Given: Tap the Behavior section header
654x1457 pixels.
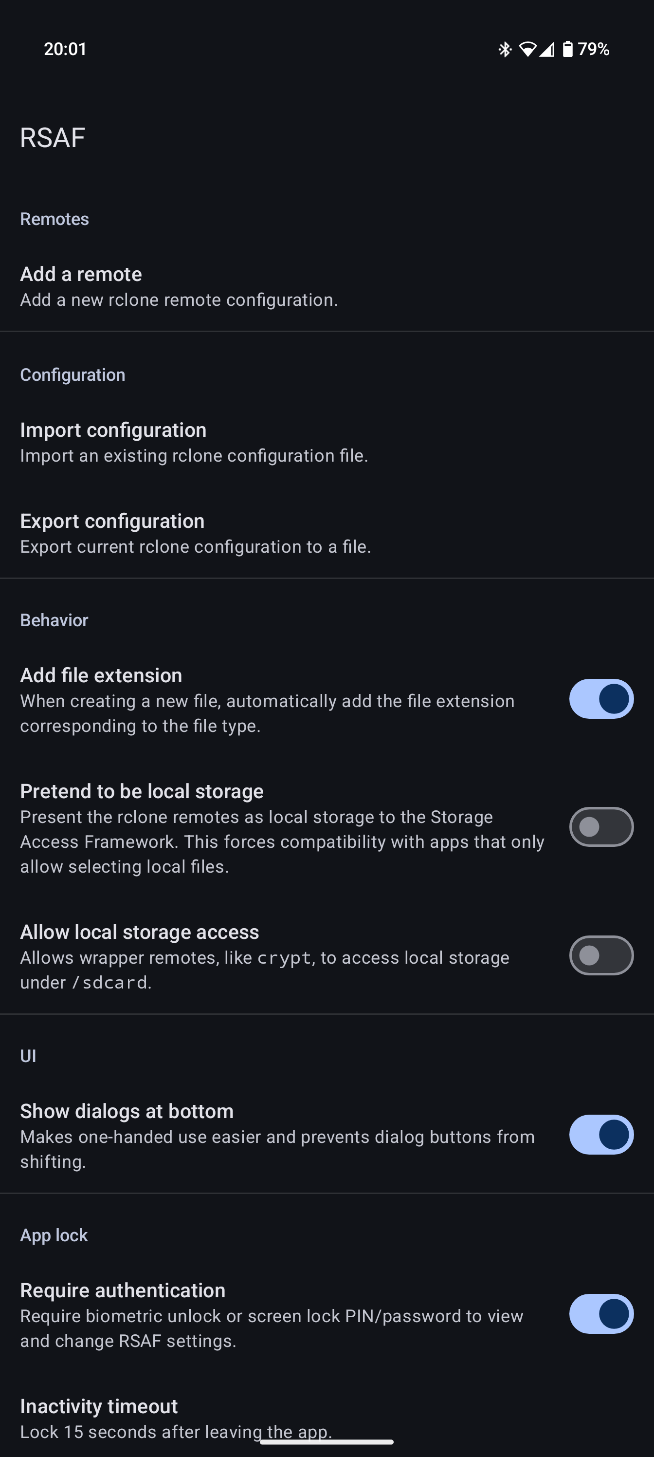Looking at the screenshot, I should 54,620.
